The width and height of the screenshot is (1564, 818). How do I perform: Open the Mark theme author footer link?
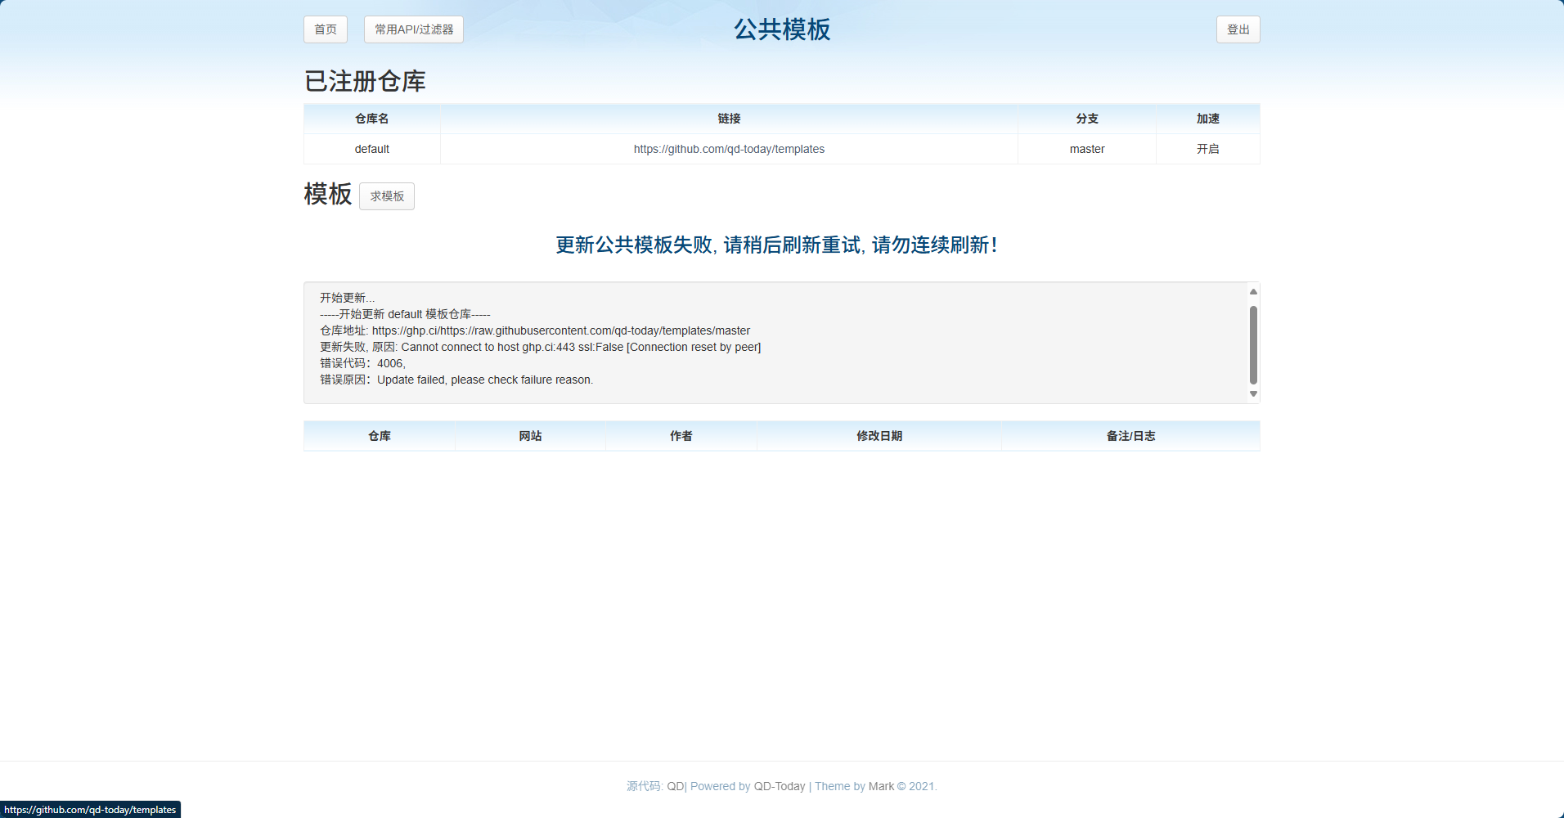click(x=881, y=786)
